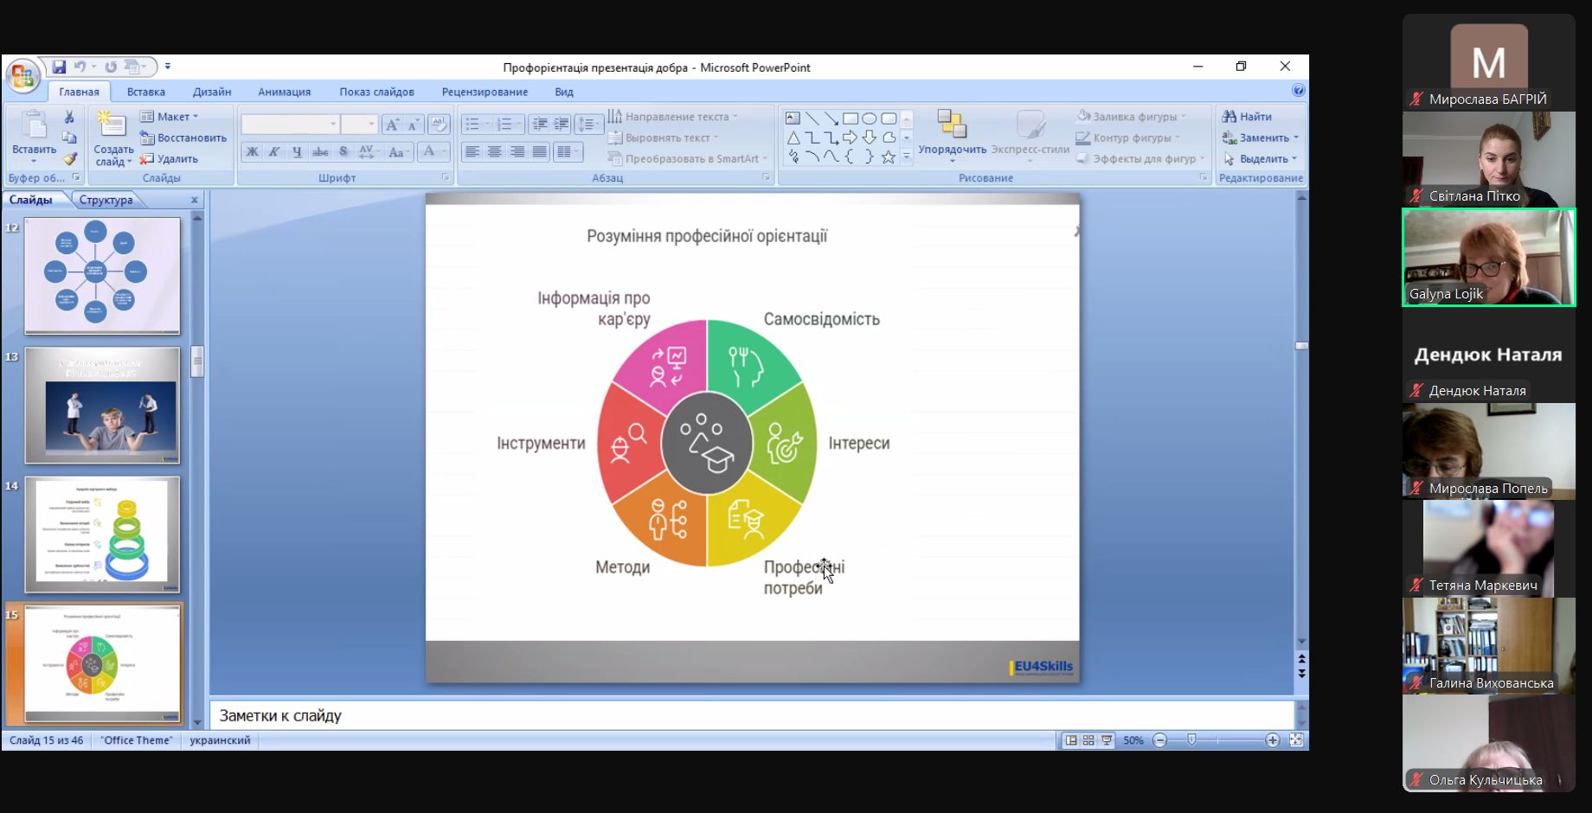Select the Format Painter brush icon
Viewport: 1592px width, 813px height.
(69, 158)
